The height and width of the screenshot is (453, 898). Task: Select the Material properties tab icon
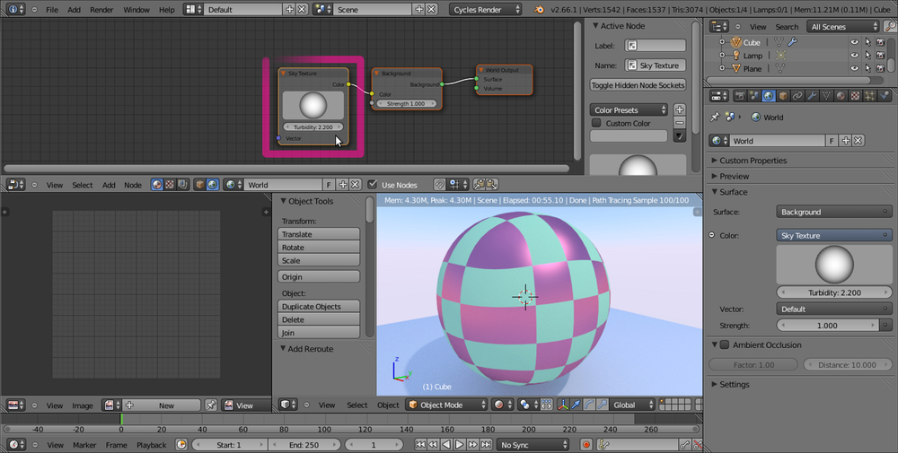point(841,96)
